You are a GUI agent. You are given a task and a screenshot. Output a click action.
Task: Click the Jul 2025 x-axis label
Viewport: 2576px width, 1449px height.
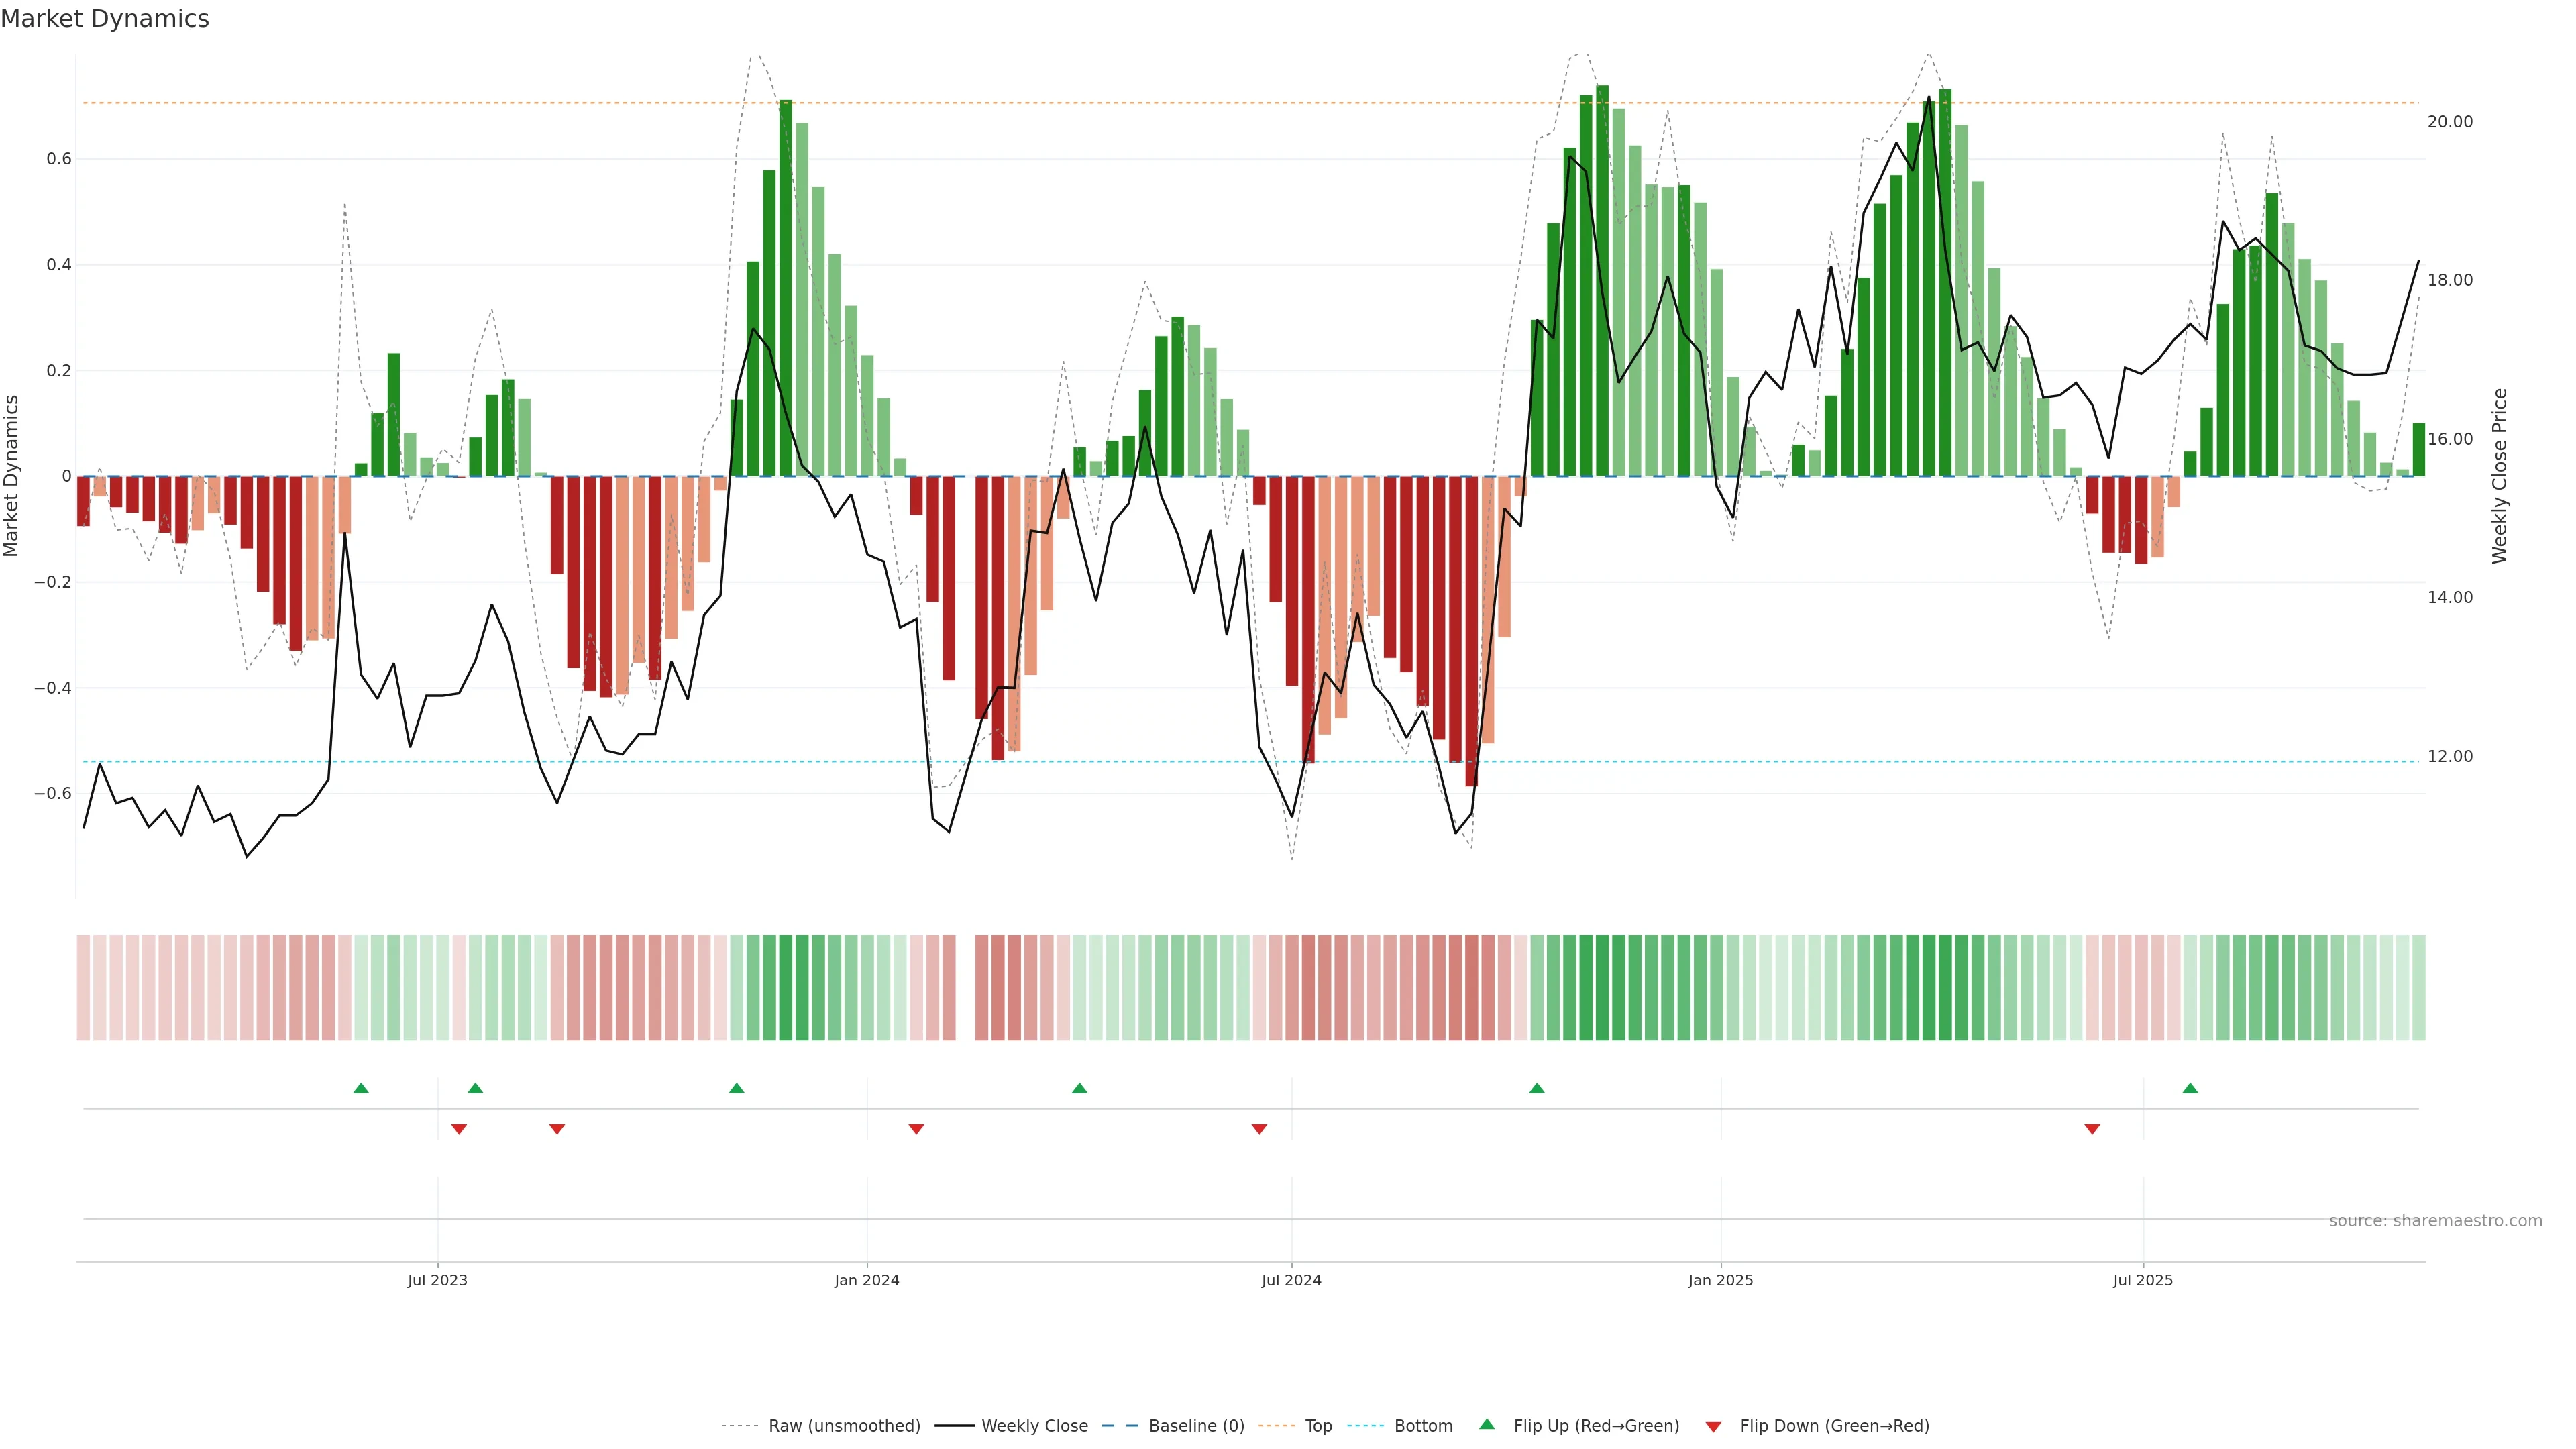pos(2143,1280)
